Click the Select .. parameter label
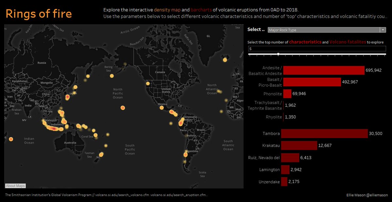The width and height of the screenshot is (392, 202). pos(256,29)
